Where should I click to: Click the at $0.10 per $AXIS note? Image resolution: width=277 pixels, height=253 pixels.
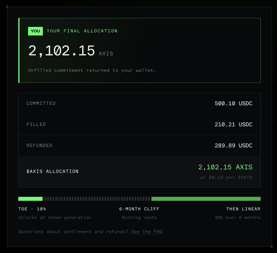(x=226, y=177)
